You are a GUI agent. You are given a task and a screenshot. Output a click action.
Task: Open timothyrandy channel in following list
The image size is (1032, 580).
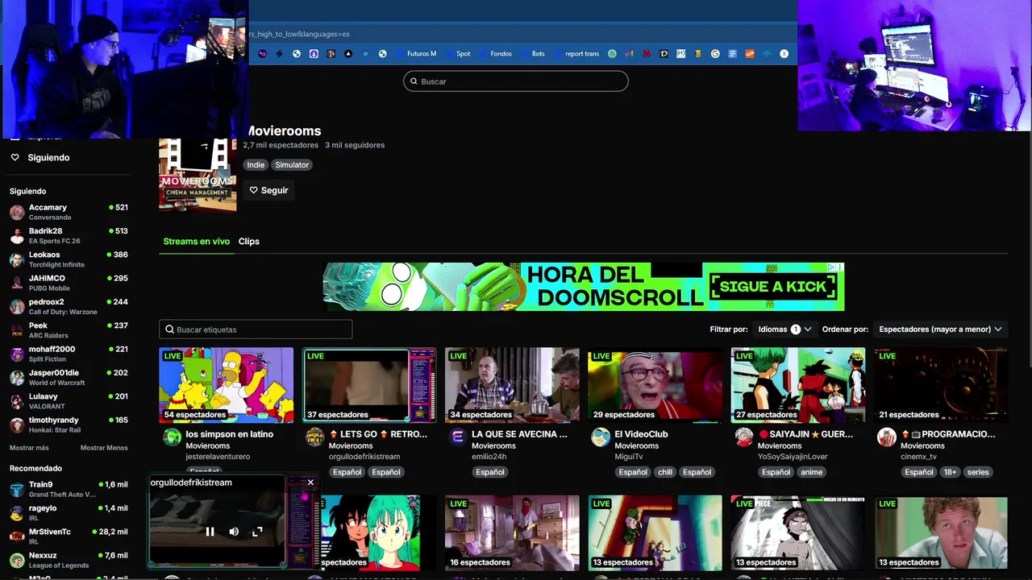pos(69,425)
